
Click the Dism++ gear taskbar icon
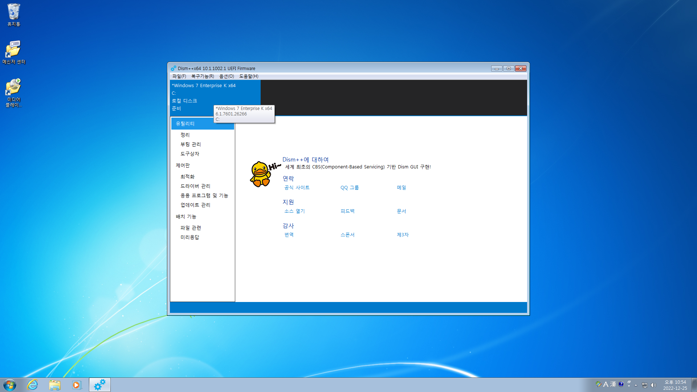99,385
